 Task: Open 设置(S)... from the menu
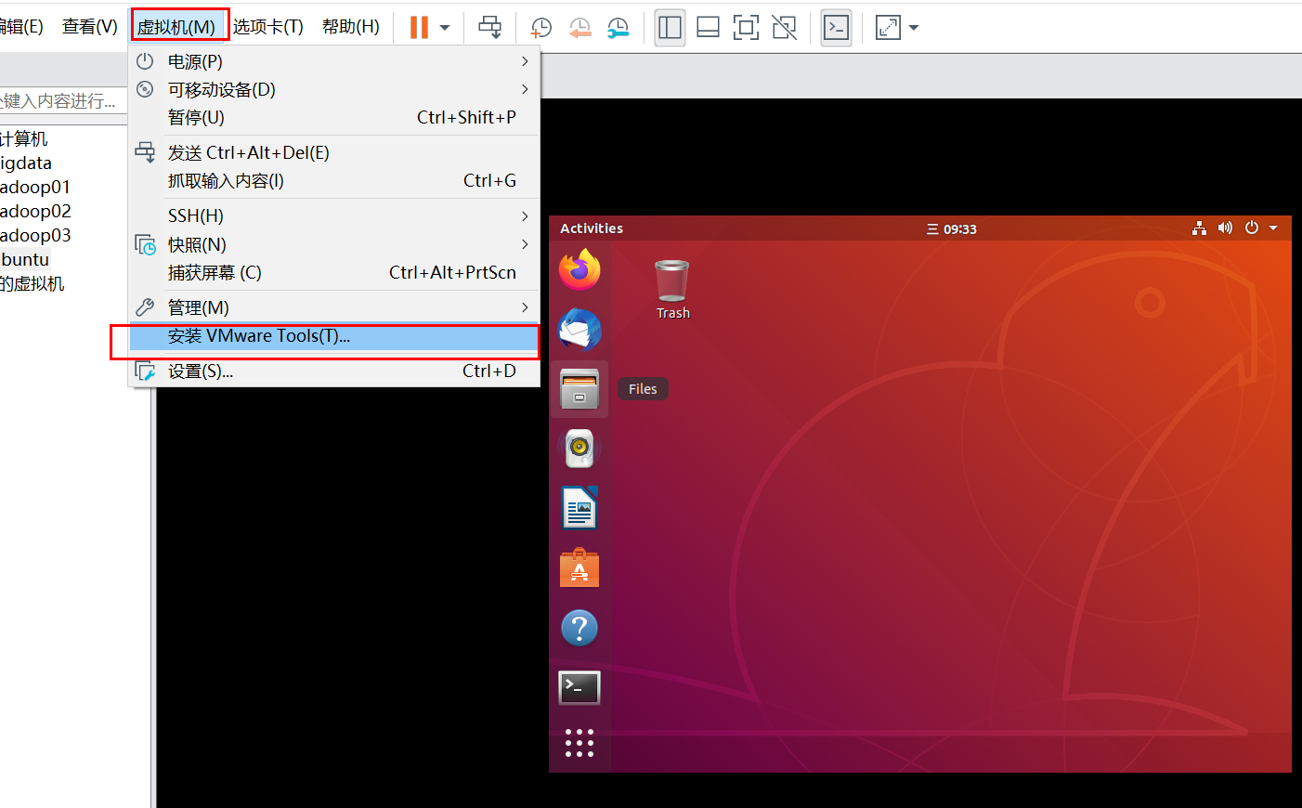coord(334,371)
